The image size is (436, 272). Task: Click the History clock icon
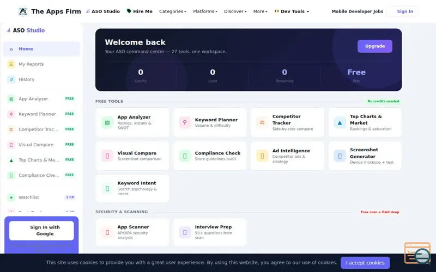[11, 79]
